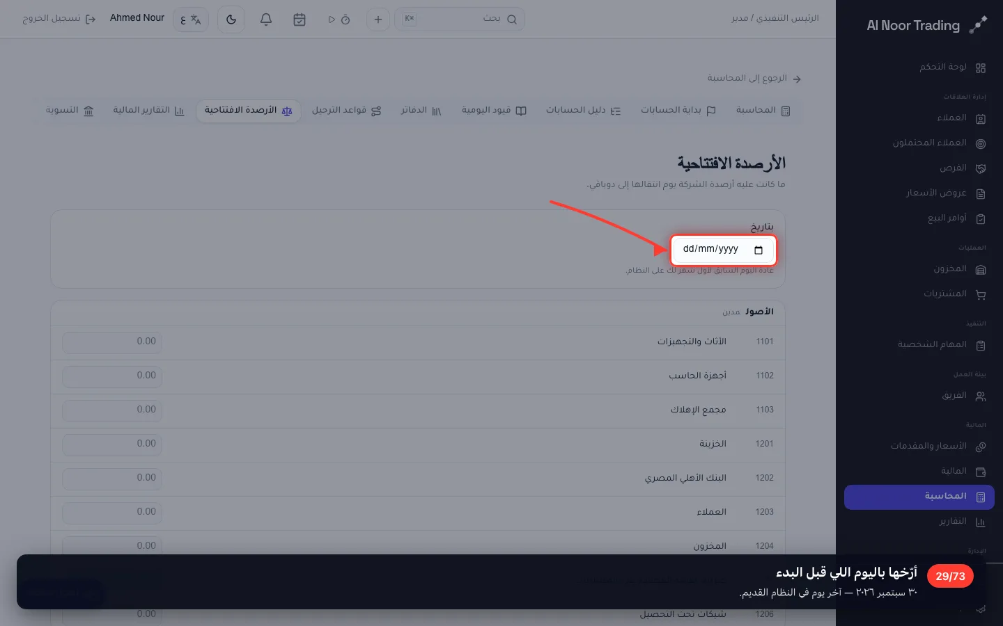Open the Ahmed Nour user profile
The height and width of the screenshot is (626, 1003).
click(137, 18)
